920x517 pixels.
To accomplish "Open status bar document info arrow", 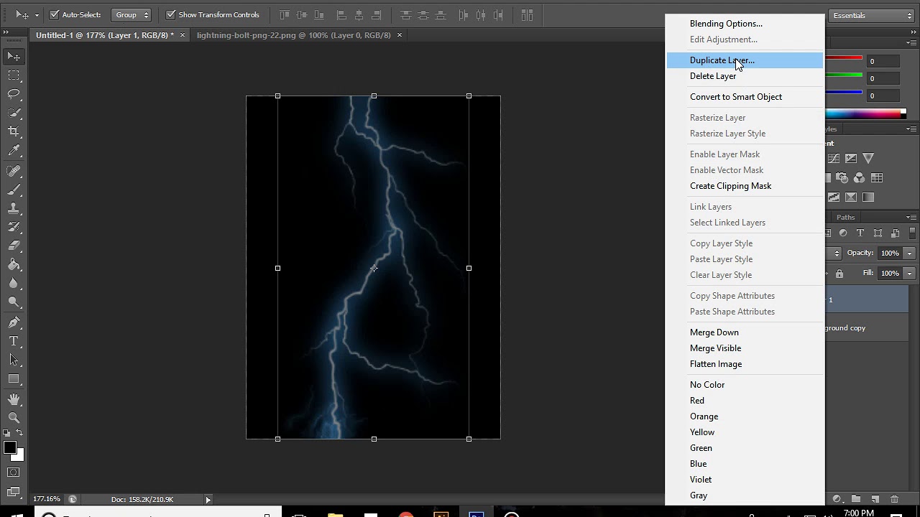I will (208, 499).
